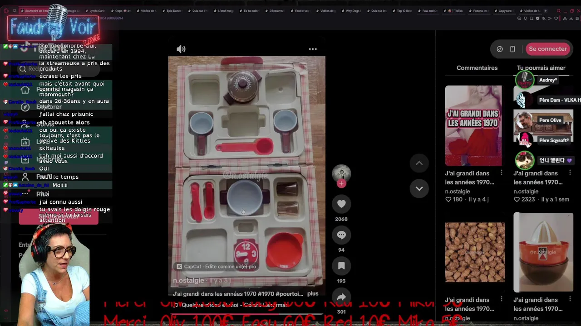
Task: Switch to 'Posons les' browser tab
Action: (480, 11)
